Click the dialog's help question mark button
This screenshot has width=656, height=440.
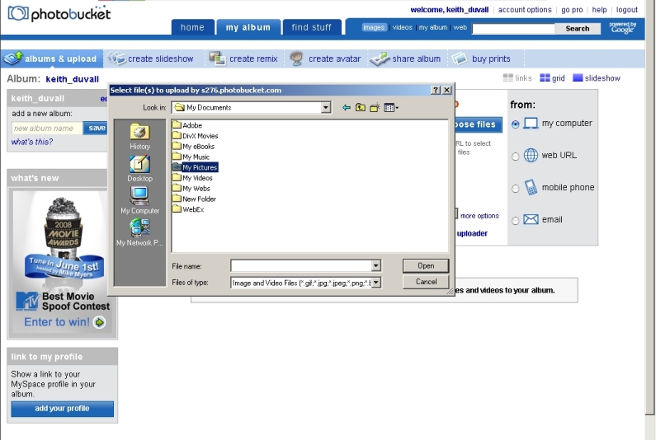435,90
